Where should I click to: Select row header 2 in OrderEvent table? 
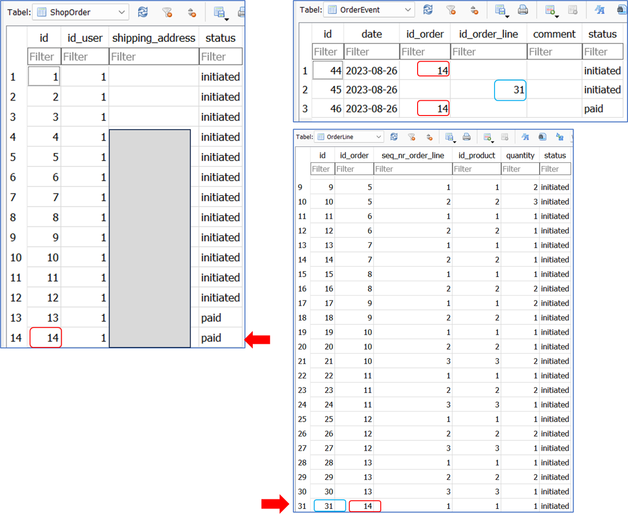[305, 90]
